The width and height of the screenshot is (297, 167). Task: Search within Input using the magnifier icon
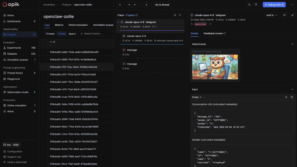pyautogui.click(x=286, y=97)
